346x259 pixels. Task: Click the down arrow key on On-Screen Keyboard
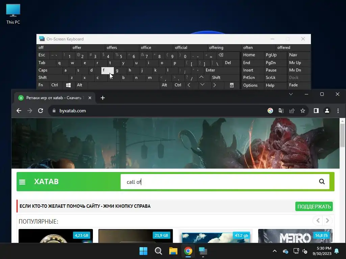(202, 85)
